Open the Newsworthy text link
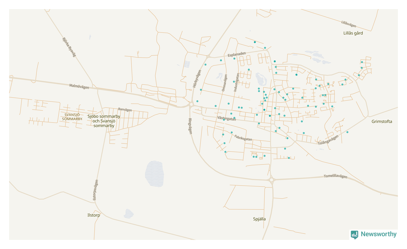The image size is (407, 249). (x=378, y=234)
